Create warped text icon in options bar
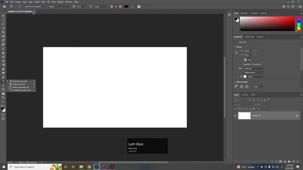Screen dimensions: 303x170 click(133, 7)
